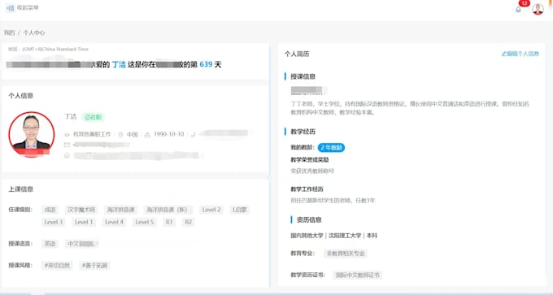
Task: Select the 汉字魔术师 course tag
Action: pyautogui.click(x=81, y=210)
